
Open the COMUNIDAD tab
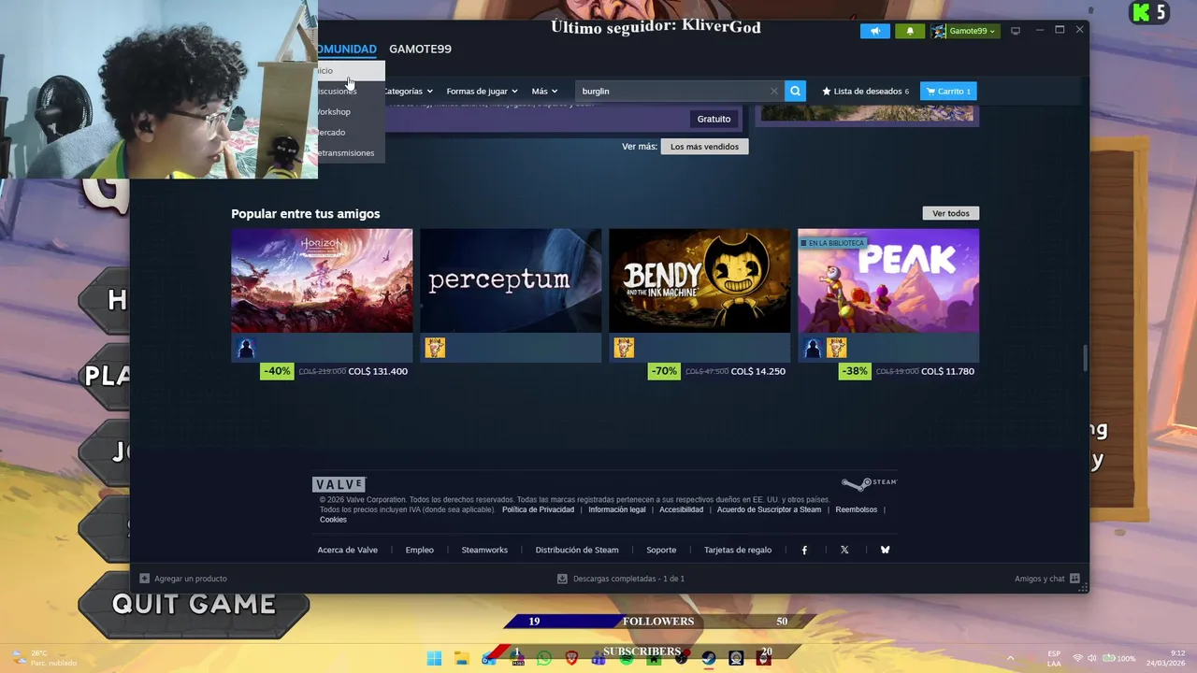pyautogui.click(x=347, y=49)
